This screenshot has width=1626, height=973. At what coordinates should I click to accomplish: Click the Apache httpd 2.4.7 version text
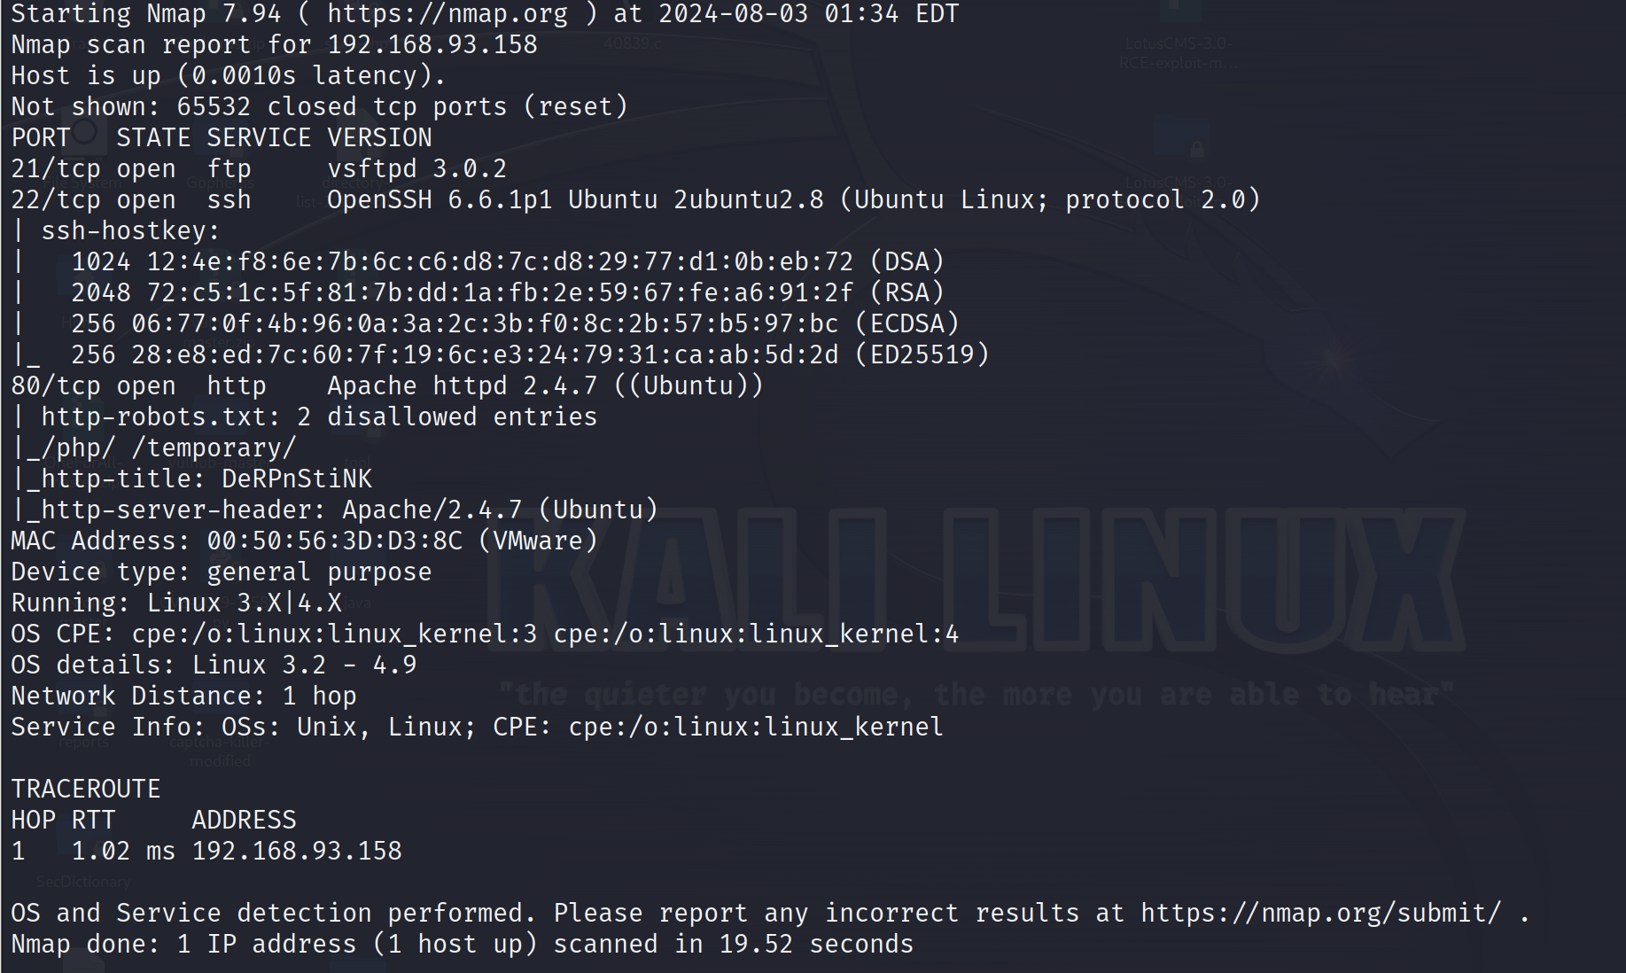pos(463,386)
